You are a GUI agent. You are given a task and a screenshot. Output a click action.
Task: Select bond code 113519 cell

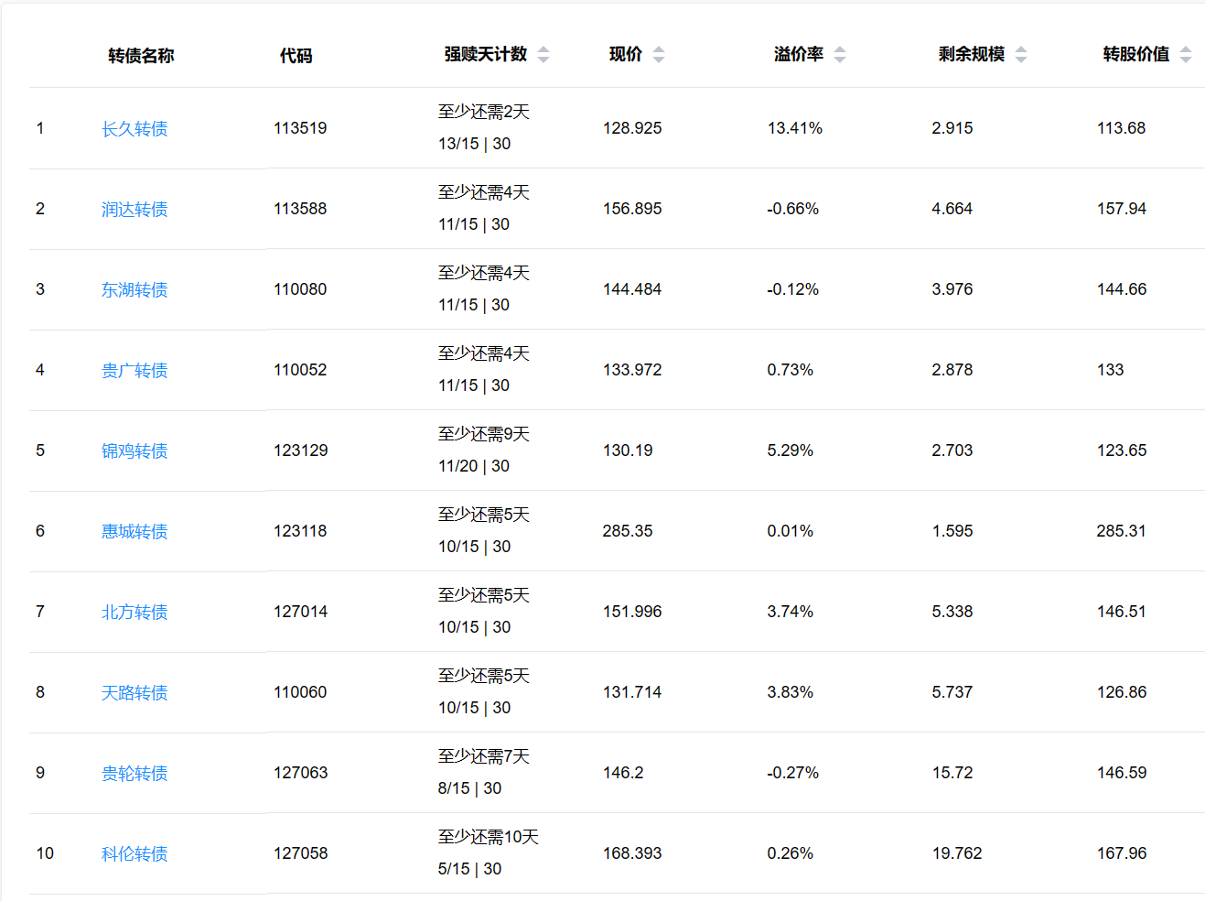point(300,128)
